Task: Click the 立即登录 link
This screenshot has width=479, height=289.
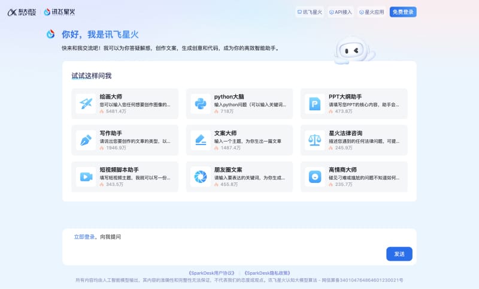Action: (84, 237)
